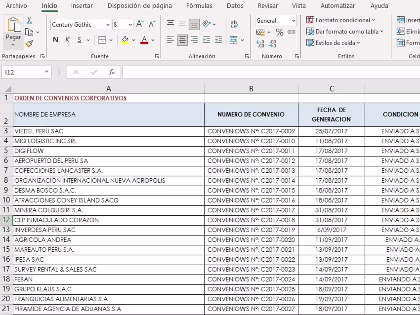Open the General number format dropdown
Image resolution: width=420 pixels, height=315 pixels.
point(293,21)
